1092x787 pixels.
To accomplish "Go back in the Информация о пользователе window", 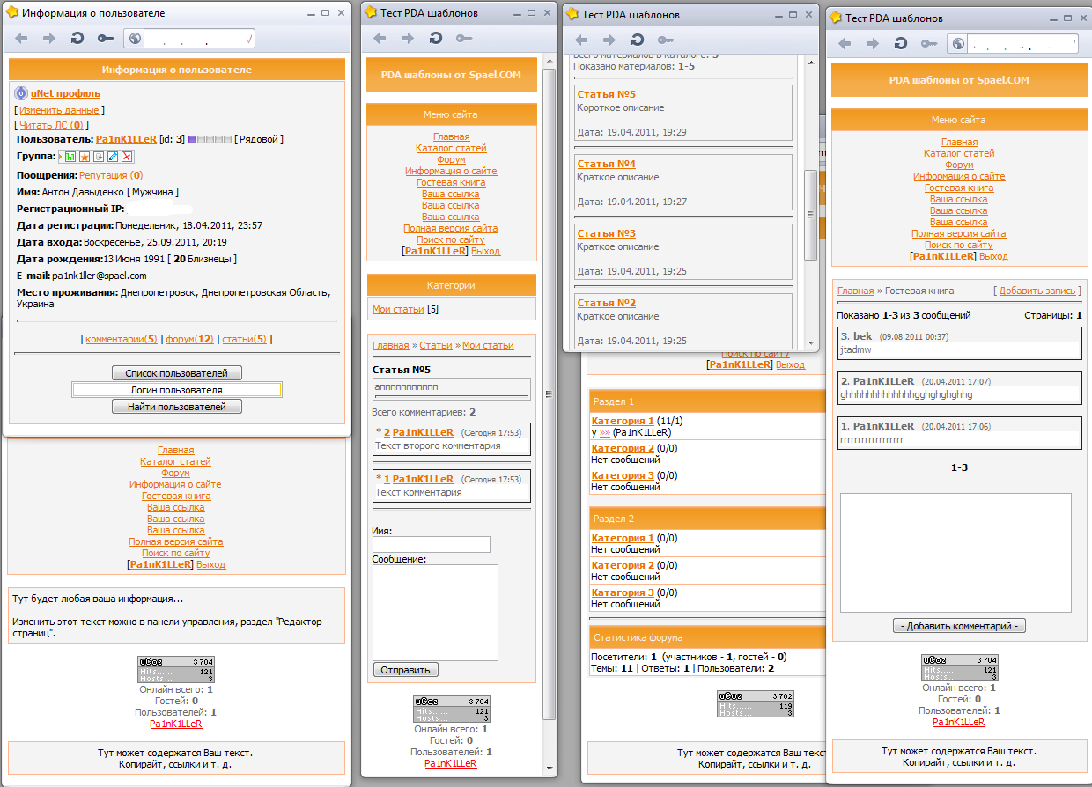I will point(22,39).
